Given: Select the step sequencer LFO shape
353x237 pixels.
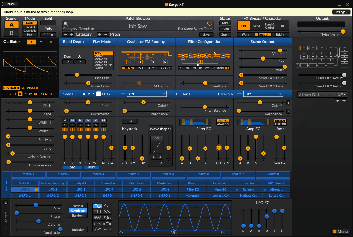Looking at the screenshot, I should [x=107, y=223].
